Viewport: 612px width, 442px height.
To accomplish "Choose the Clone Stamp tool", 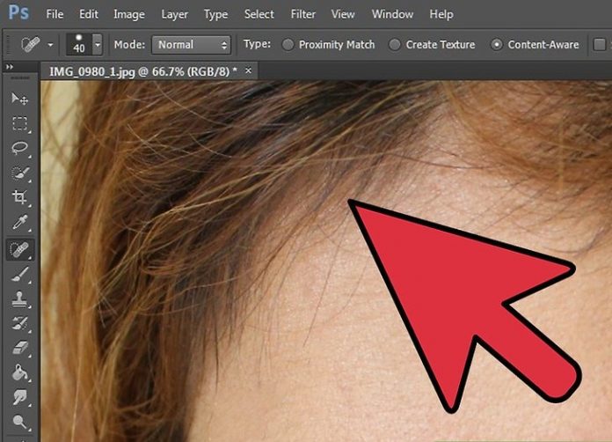I will pyautogui.click(x=19, y=299).
